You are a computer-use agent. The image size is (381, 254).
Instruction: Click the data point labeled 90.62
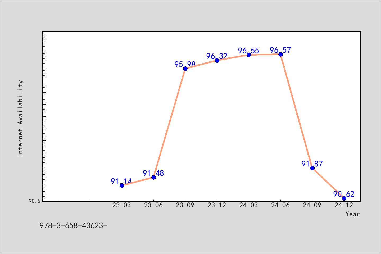coord(344,198)
